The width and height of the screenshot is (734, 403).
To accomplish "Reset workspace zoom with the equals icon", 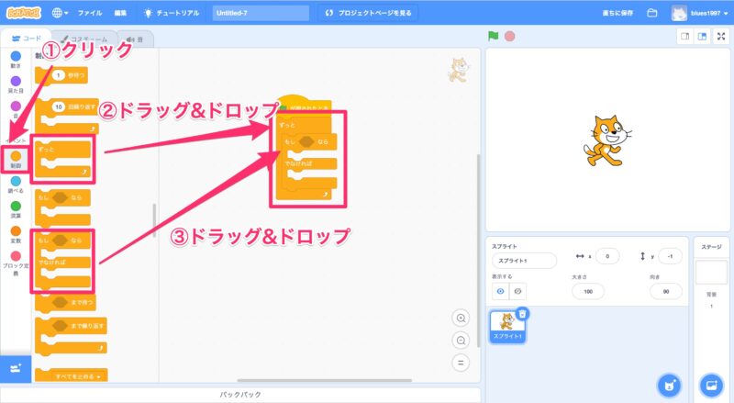I will tap(462, 362).
